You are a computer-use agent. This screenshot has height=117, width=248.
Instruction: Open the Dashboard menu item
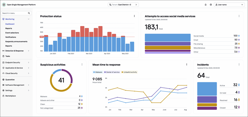[10, 24]
